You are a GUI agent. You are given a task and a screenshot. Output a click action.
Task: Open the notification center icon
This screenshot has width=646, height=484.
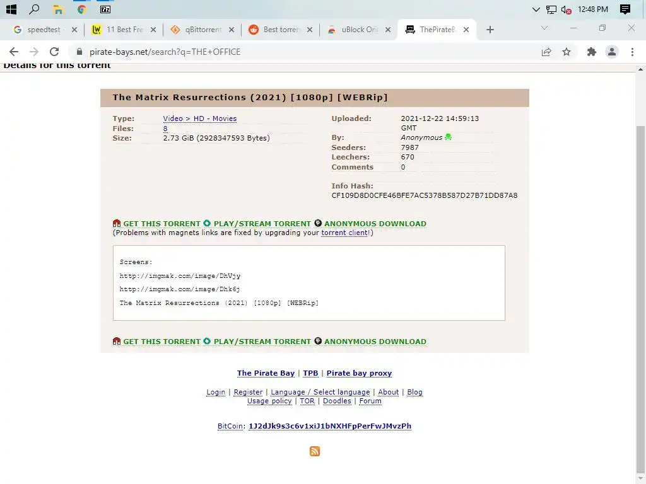point(625,9)
